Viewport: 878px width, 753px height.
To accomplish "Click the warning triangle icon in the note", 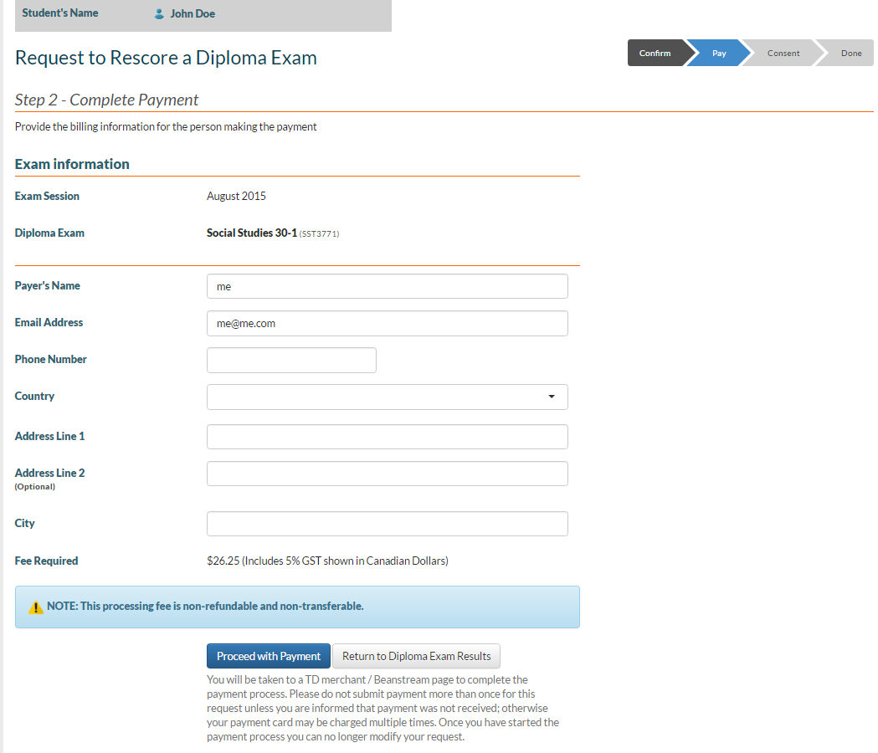I will [x=35, y=607].
